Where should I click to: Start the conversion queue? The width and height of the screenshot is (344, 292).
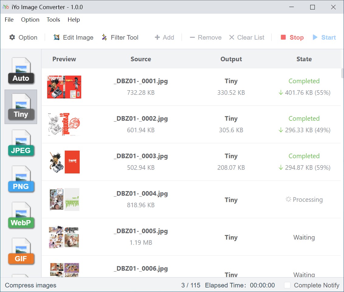tap(324, 37)
